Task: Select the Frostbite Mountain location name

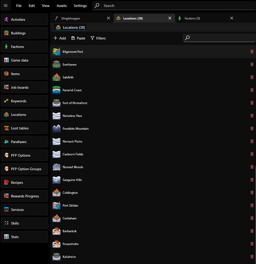Action: (75, 129)
